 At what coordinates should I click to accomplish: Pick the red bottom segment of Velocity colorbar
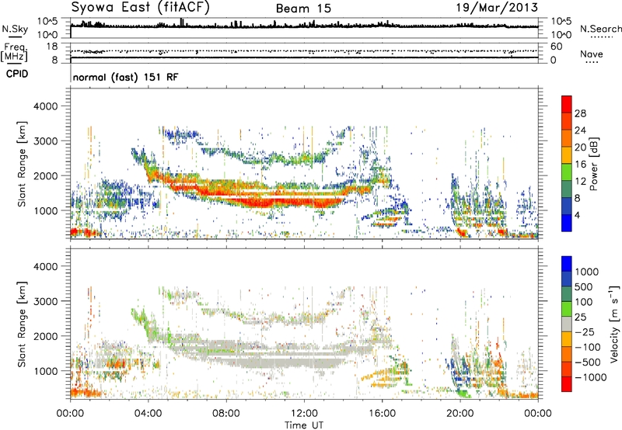(567, 384)
